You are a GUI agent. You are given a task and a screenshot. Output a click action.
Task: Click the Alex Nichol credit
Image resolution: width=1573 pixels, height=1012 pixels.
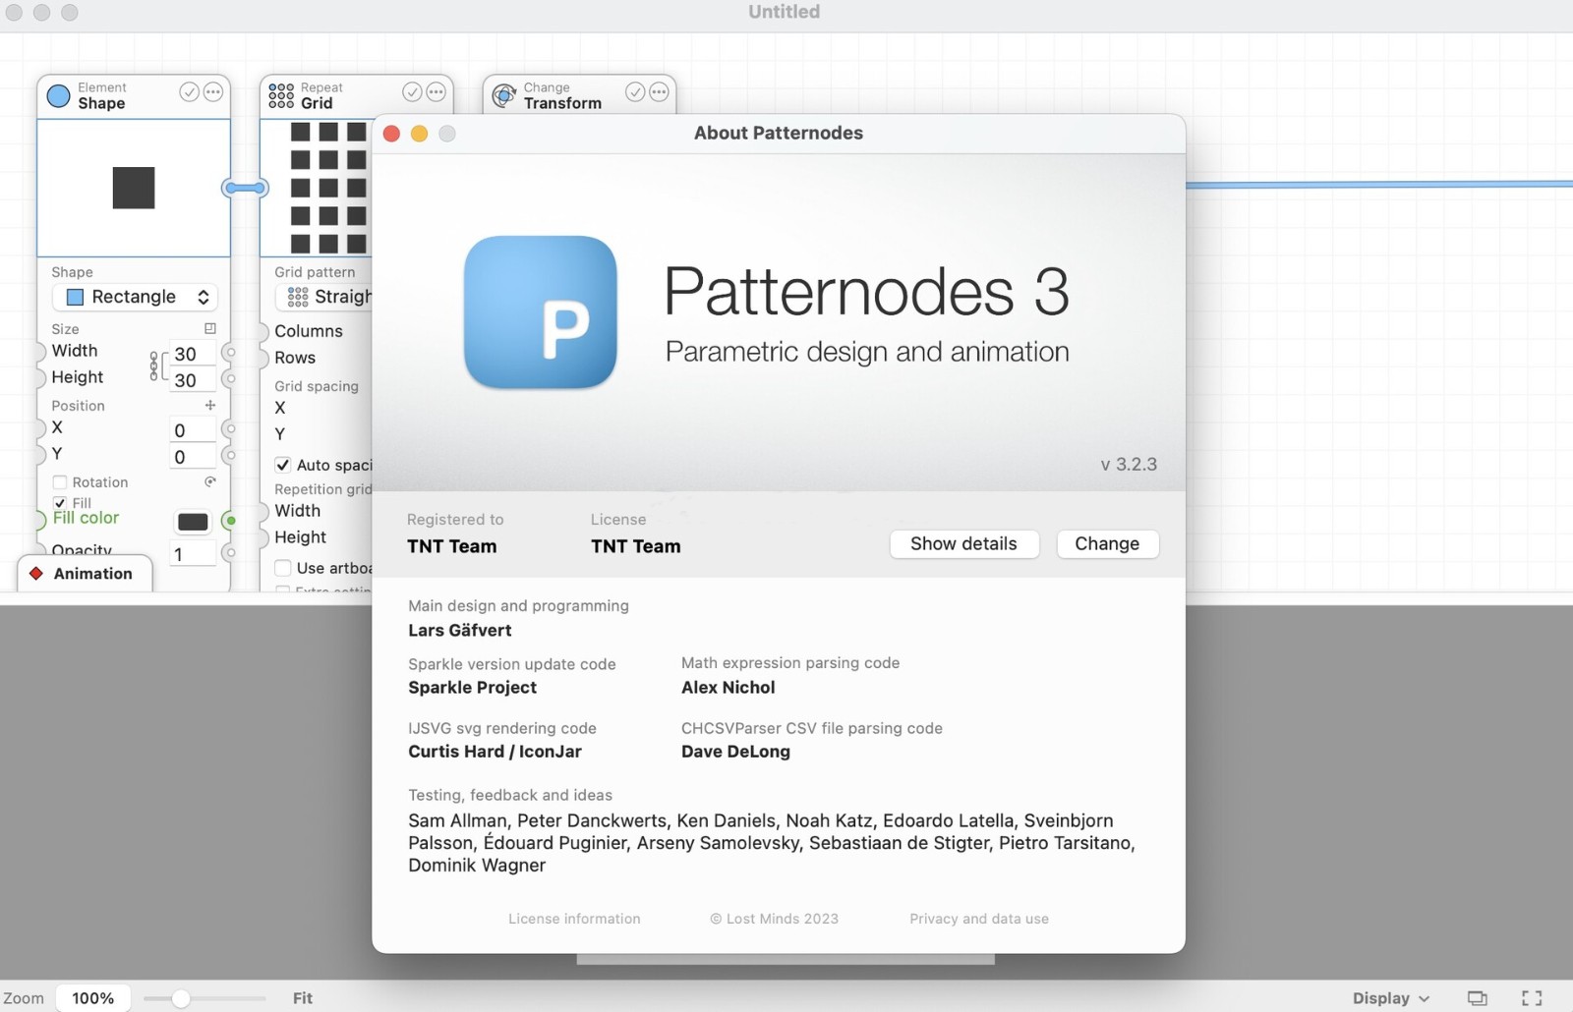tap(728, 688)
